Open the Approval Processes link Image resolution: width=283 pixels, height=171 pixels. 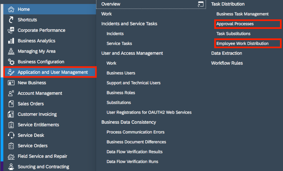235,24
